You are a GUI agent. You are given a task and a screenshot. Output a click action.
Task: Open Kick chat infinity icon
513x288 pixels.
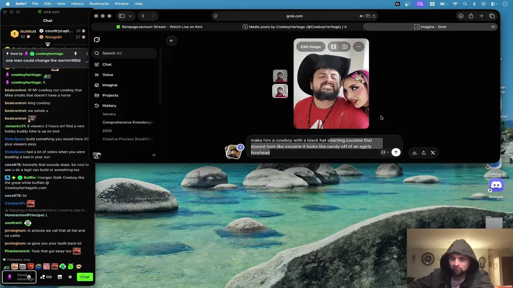[x=49, y=277]
